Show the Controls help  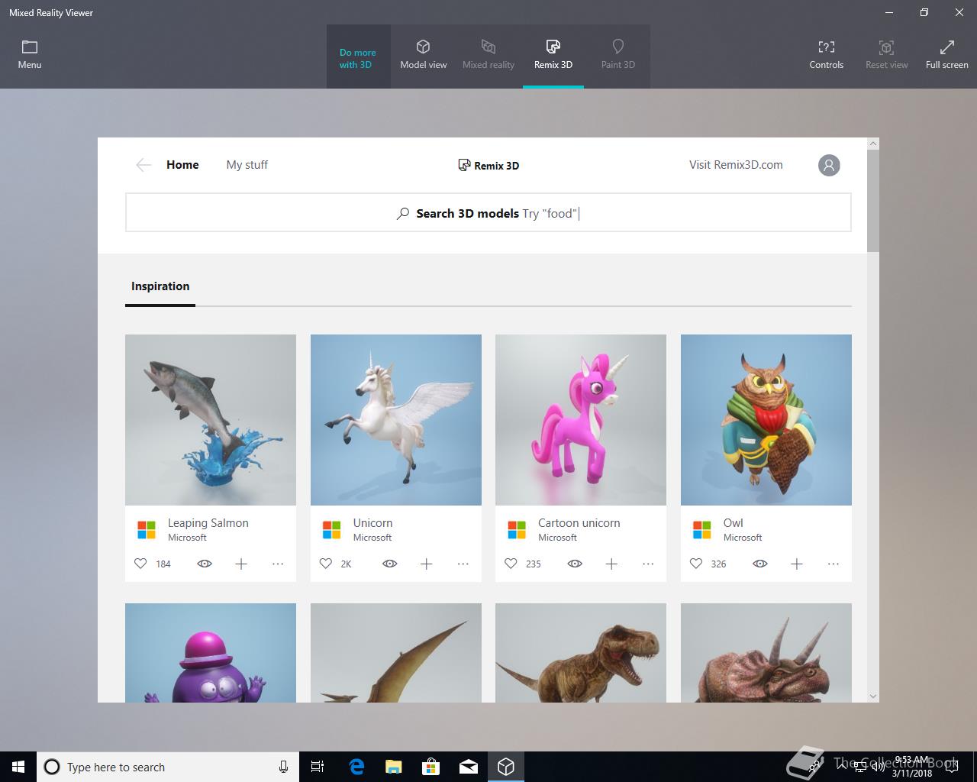point(827,55)
